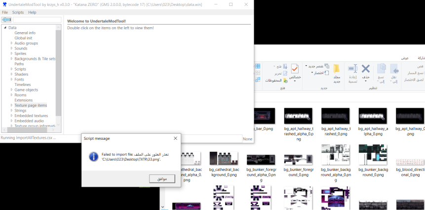Click the Delete (حذف) X icon
The width and height of the screenshot is (425, 210).
(x=366, y=69)
